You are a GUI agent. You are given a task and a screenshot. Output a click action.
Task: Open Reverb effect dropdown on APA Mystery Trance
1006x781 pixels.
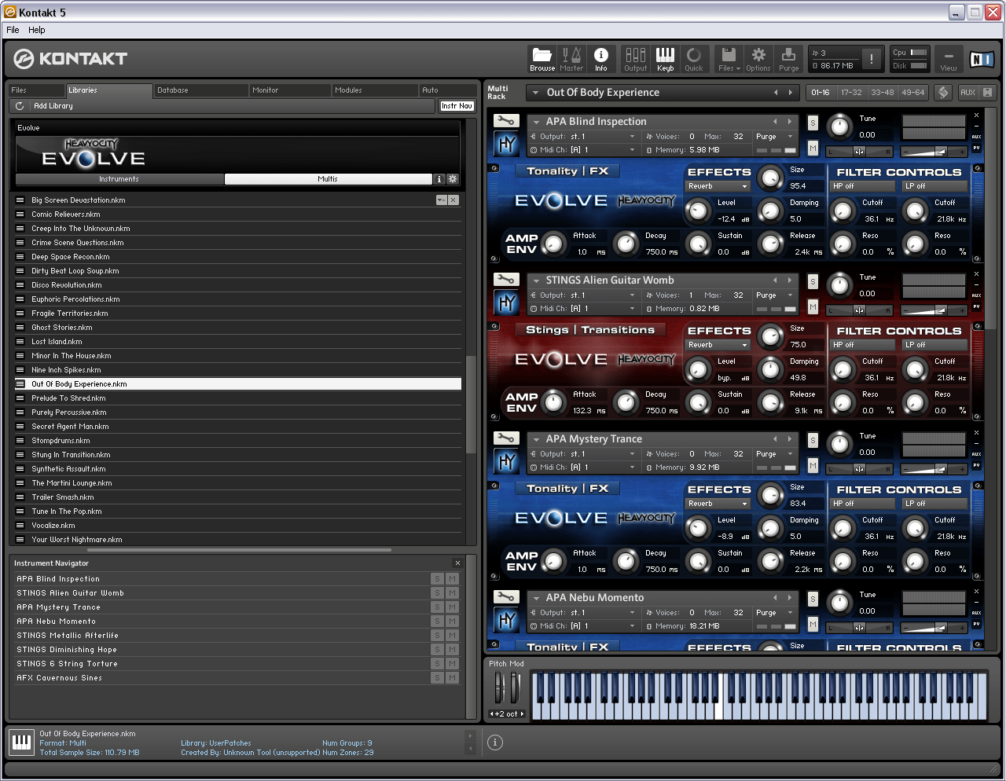point(718,504)
